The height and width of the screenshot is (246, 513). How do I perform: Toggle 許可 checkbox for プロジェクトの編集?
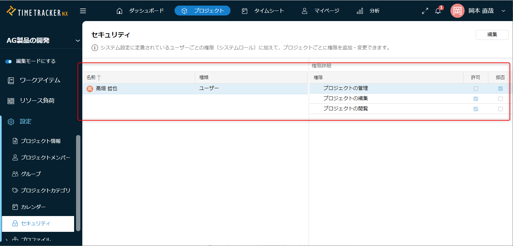tap(475, 99)
